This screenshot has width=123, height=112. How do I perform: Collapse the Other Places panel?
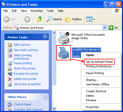pyautogui.click(x=45, y=96)
